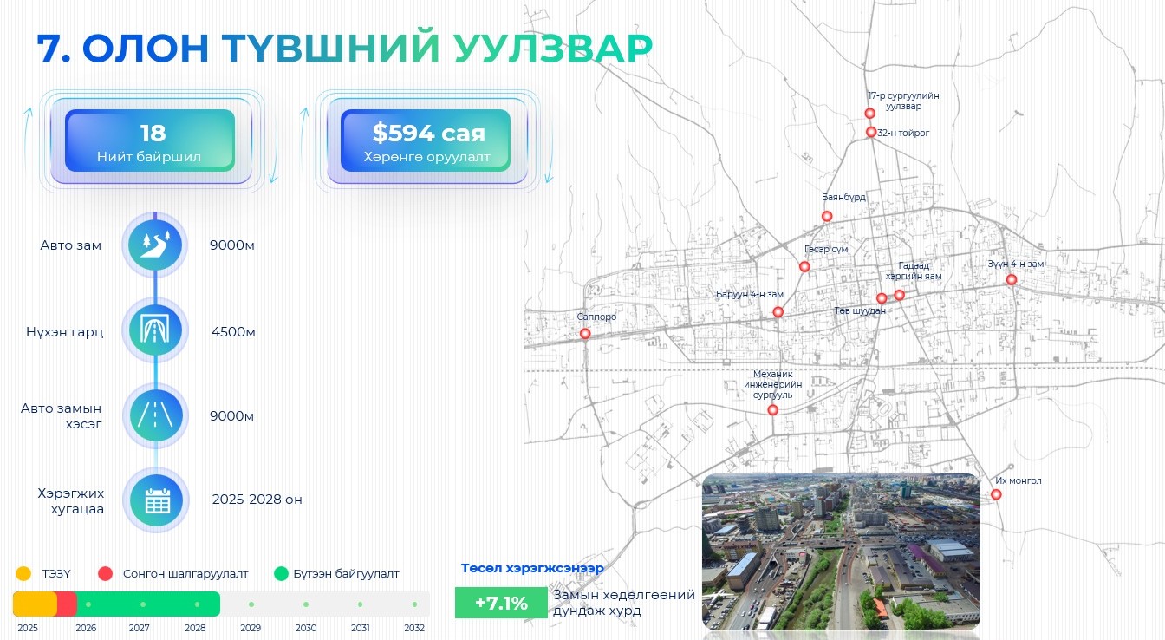Select the Баянбүрд map marker
The width and height of the screenshot is (1165, 640).
[827, 216]
